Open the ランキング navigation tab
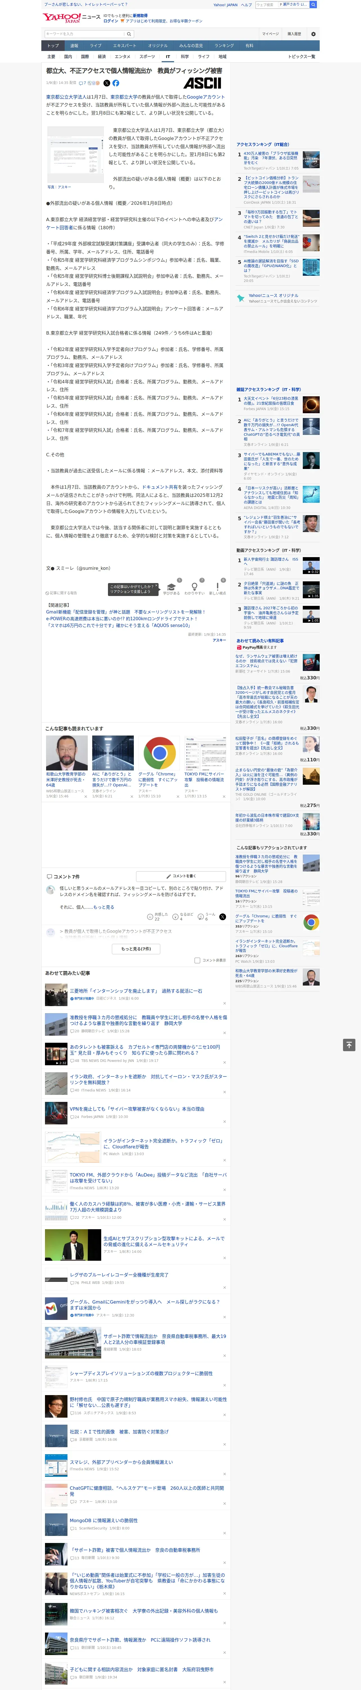Image resolution: width=361 pixels, height=1690 pixels. pos(224,46)
